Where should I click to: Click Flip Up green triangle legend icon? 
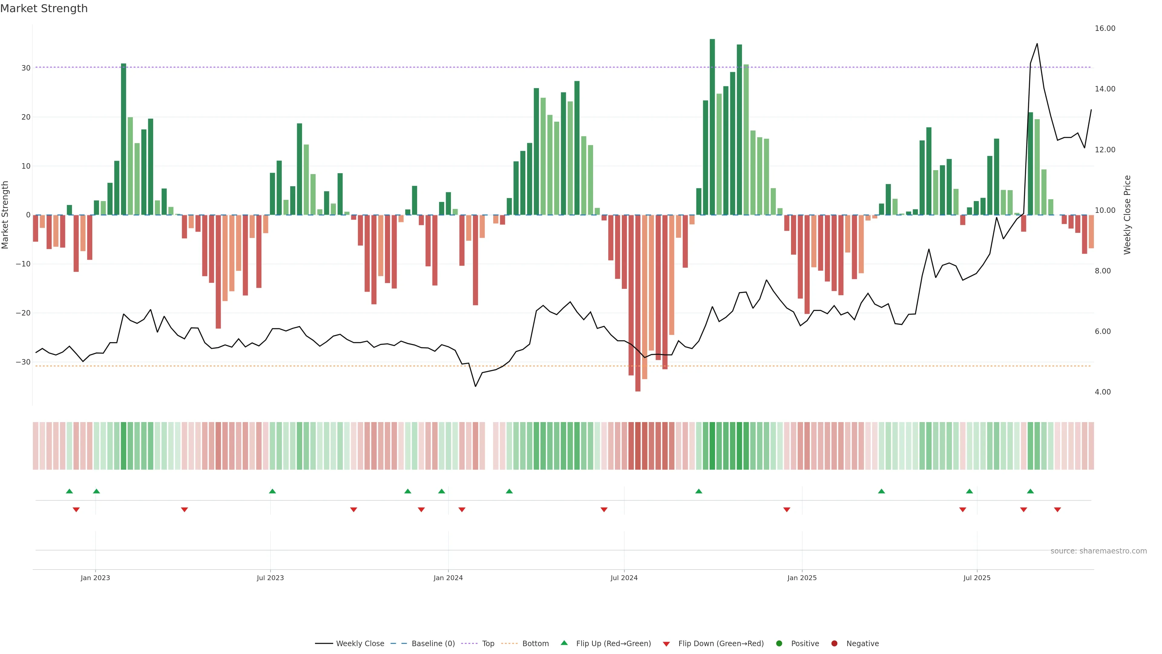[564, 643]
